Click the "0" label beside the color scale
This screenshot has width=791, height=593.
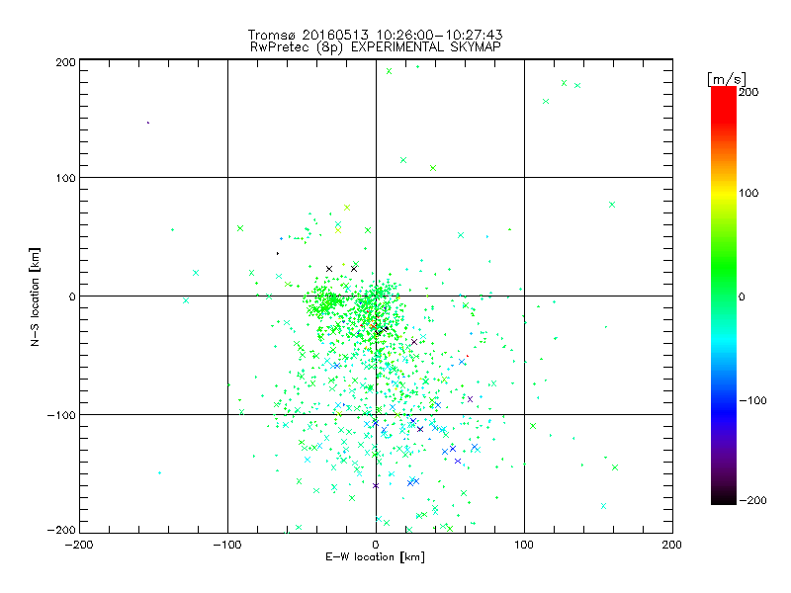click(x=742, y=296)
